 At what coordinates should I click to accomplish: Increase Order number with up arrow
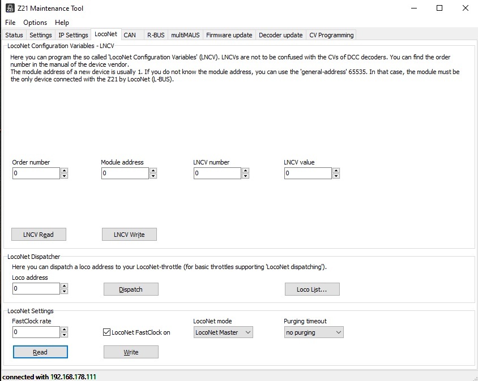(64, 170)
